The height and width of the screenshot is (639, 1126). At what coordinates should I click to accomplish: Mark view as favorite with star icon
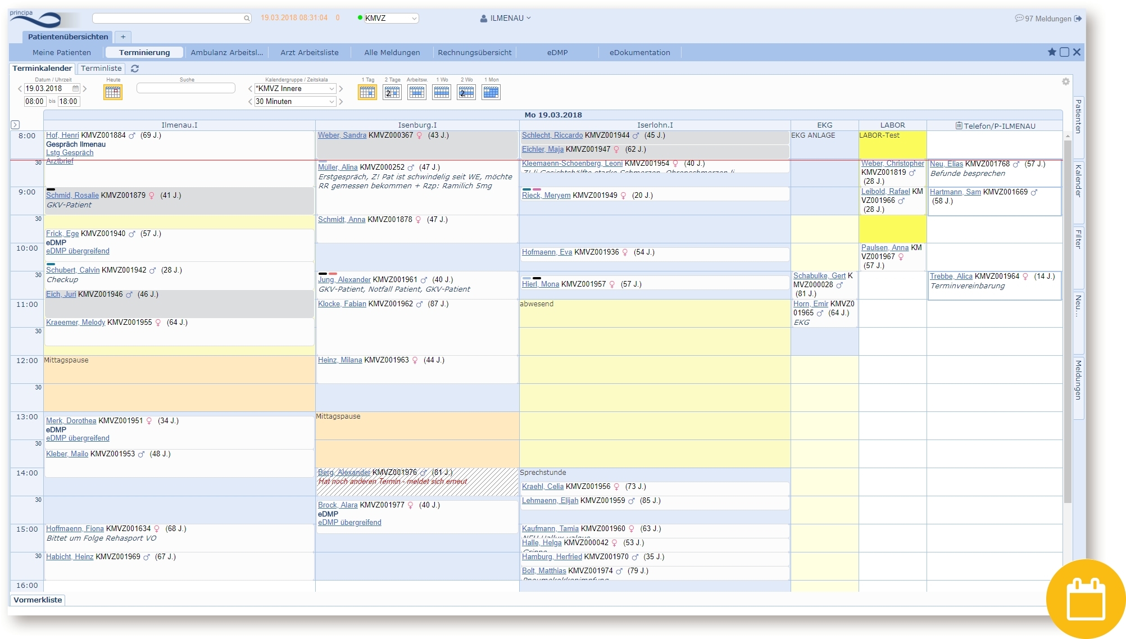click(1052, 52)
